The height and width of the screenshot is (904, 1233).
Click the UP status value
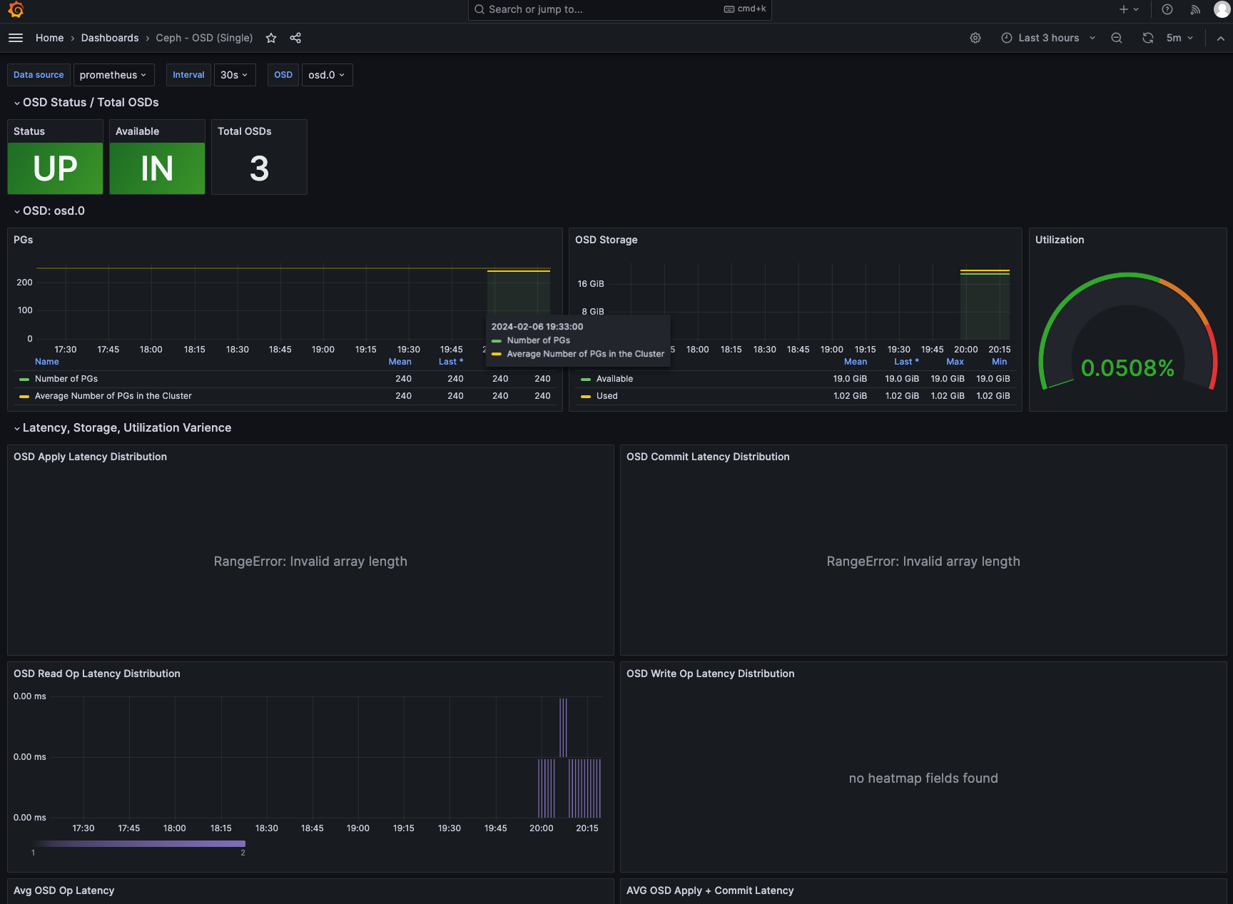coord(55,168)
